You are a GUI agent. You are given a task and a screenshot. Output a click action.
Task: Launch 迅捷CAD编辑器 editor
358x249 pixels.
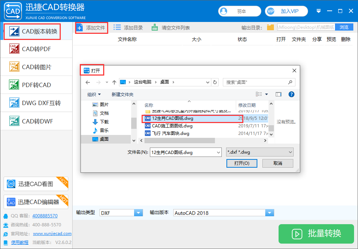click(x=36, y=202)
